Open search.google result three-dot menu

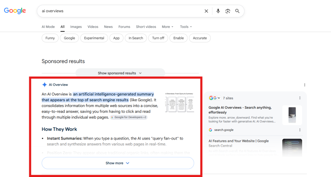coord(300,130)
